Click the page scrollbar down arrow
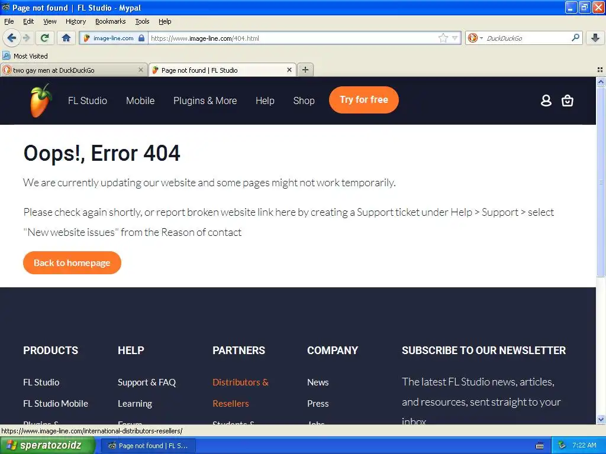The width and height of the screenshot is (606, 454). (x=601, y=420)
